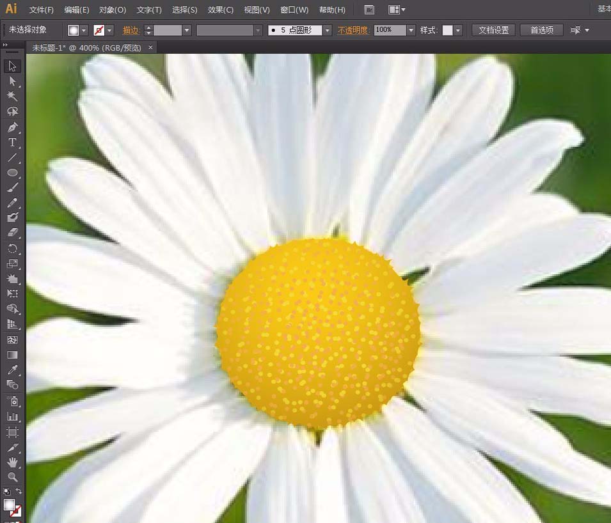The image size is (611, 523).
Task: Open the 5 点圆形 brush definition dropdown
Action: pyautogui.click(x=328, y=30)
